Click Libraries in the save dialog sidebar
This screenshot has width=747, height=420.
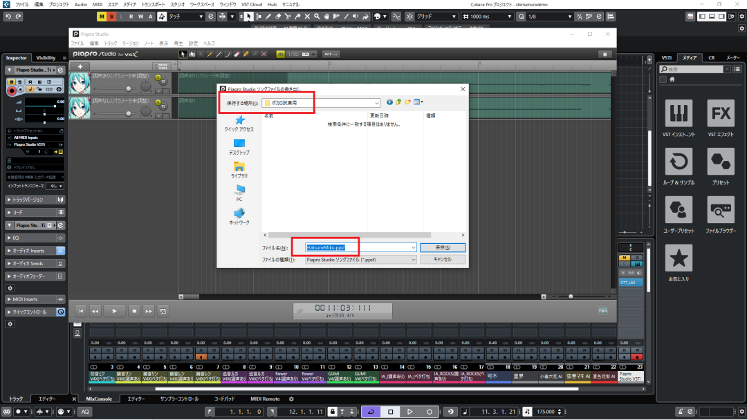click(239, 170)
